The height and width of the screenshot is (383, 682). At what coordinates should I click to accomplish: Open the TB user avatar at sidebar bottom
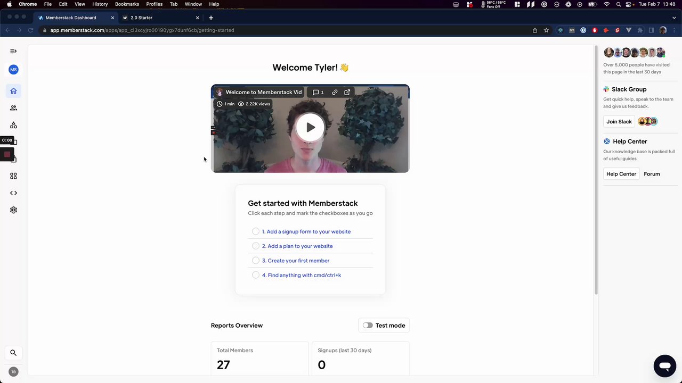(x=13, y=372)
